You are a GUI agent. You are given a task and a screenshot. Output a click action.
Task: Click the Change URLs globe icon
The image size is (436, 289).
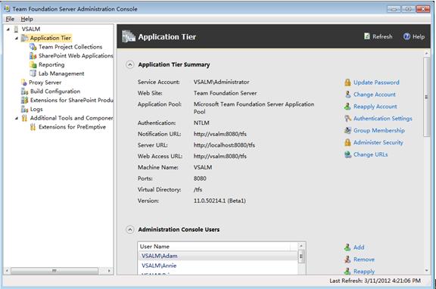click(347, 154)
